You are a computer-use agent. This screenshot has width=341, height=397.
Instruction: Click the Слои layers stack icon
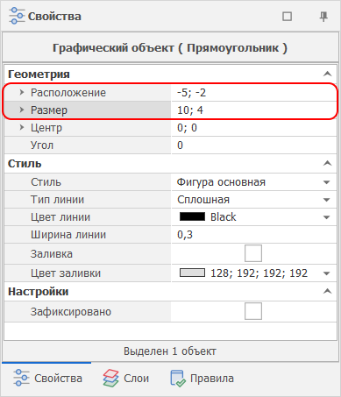click(110, 378)
